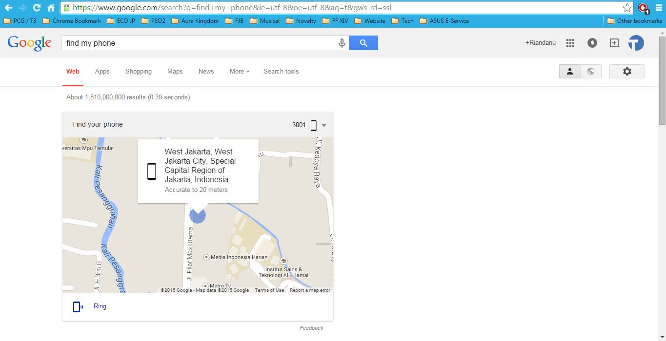Open your Google profile avatar
Screen dimensions: 666x341
pos(636,43)
